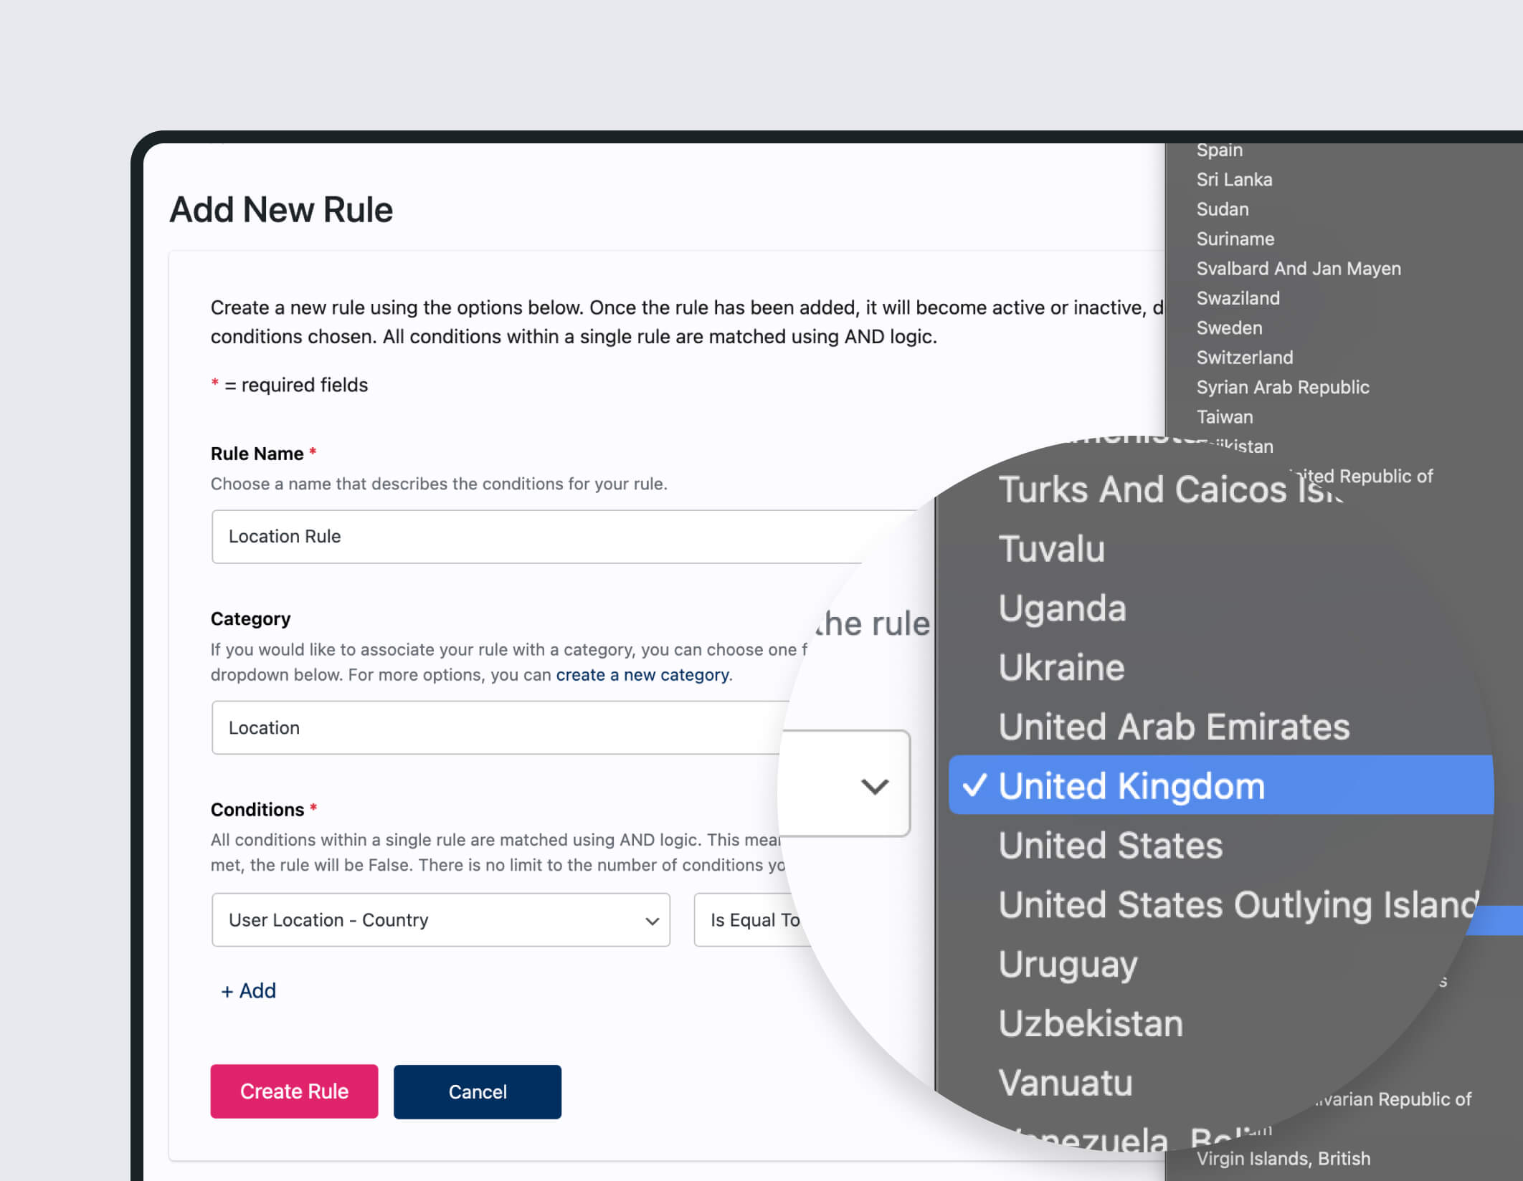Image resolution: width=1523 pixels, height=1181 pixels.
Task: Open the User Location - Country condition dropdown
Action: [440, 920]
